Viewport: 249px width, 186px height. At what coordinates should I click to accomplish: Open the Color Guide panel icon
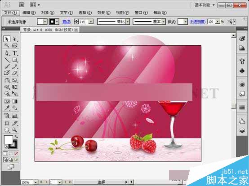click(x=242, y=48)
